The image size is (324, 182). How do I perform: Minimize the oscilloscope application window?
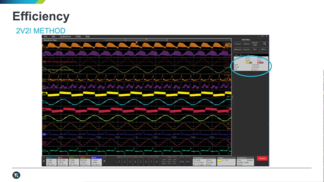point(258,36)
